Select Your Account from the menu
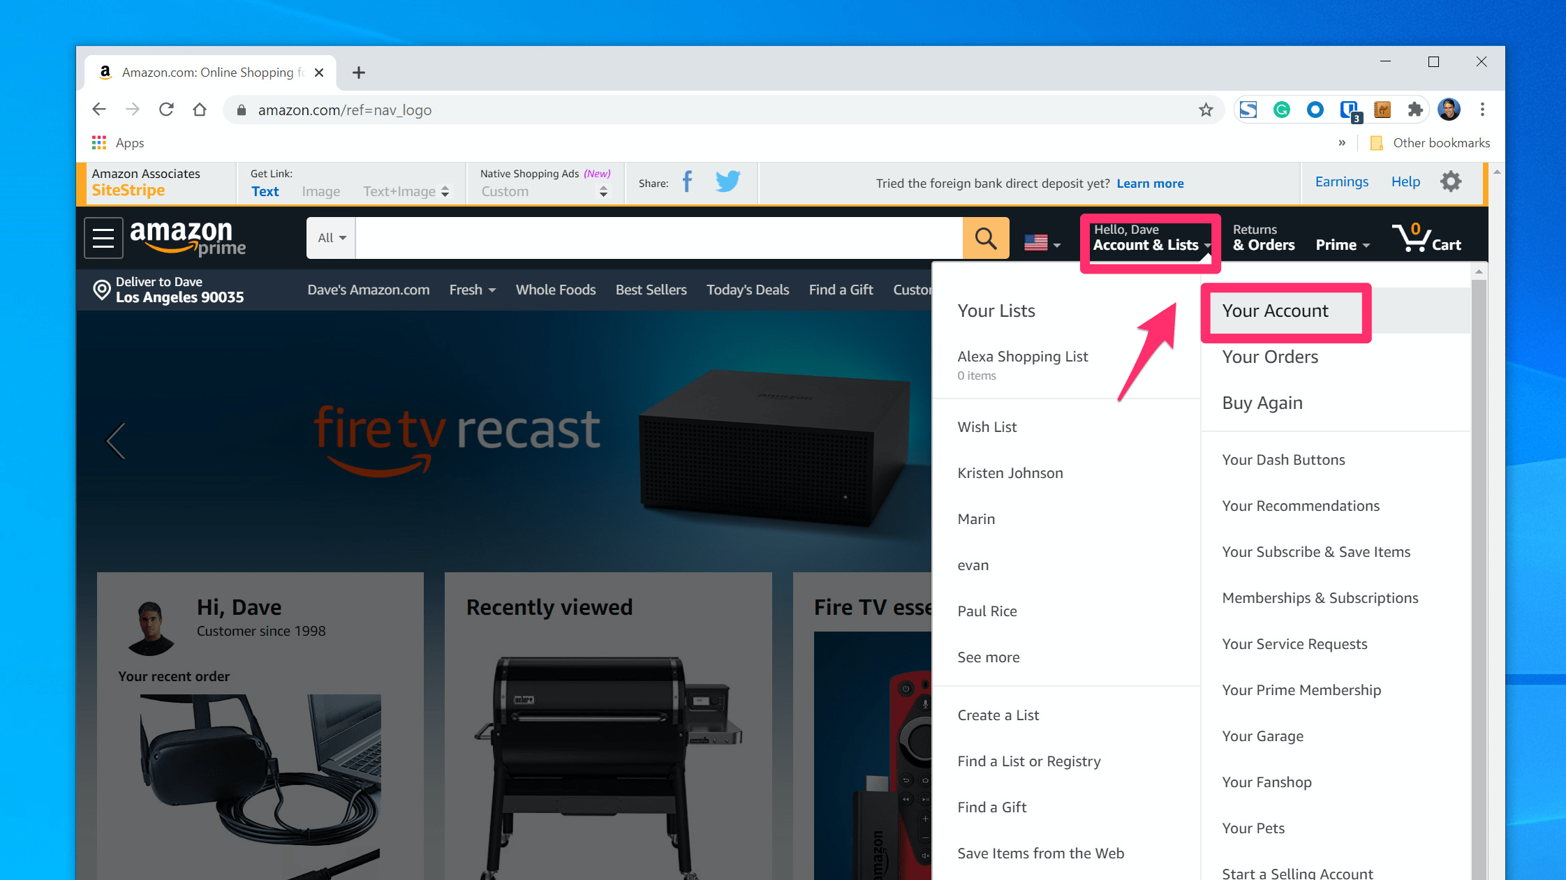This screenshot has width=1566, height=880. tap(1275, 311)
